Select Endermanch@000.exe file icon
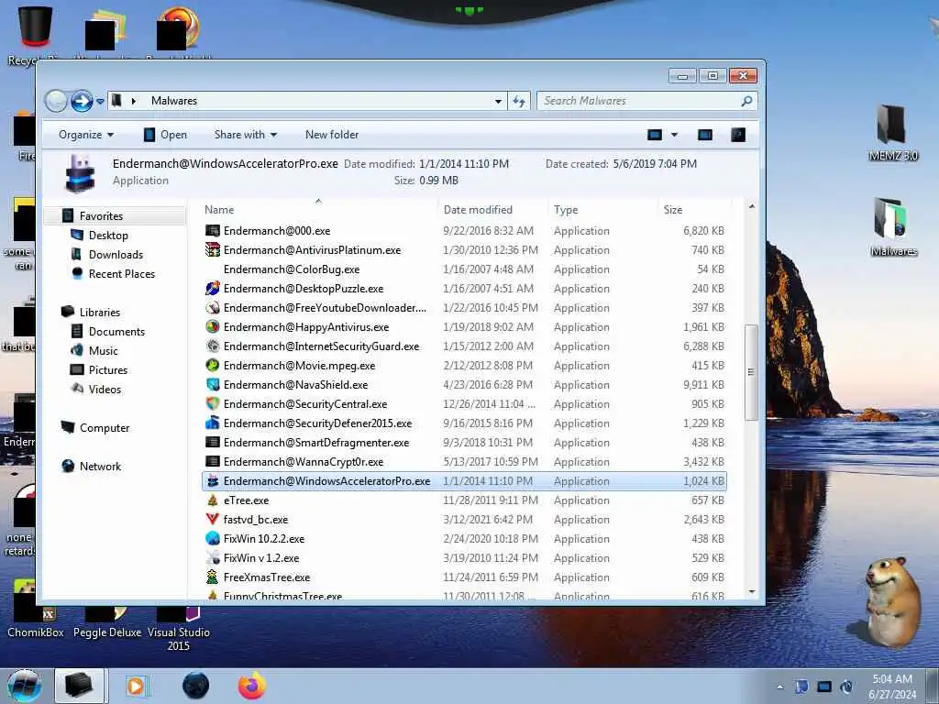Viewport: 939px width, 704px height. (x=213, y=230)
